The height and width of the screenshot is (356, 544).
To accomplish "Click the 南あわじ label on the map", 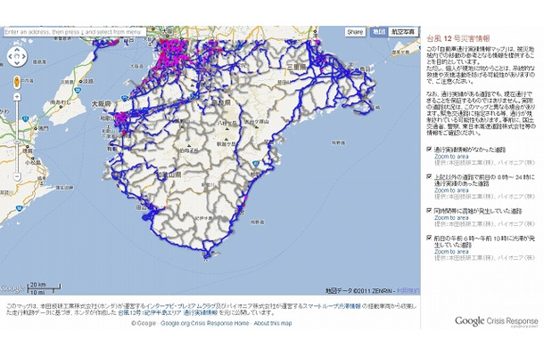I will click(60, 102).
